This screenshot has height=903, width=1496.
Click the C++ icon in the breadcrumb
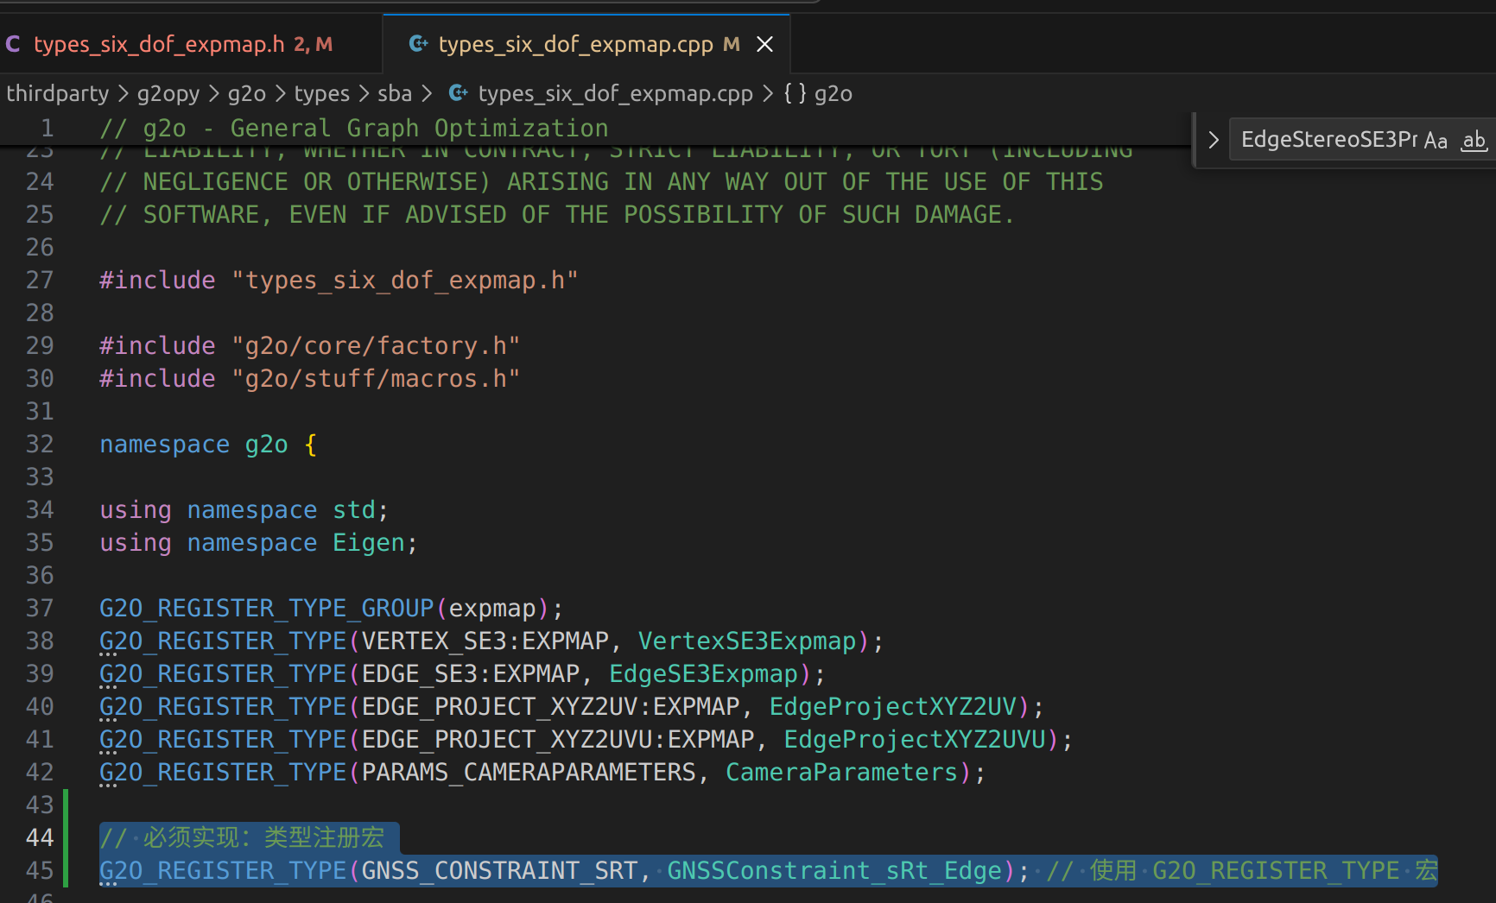(459, 93)
